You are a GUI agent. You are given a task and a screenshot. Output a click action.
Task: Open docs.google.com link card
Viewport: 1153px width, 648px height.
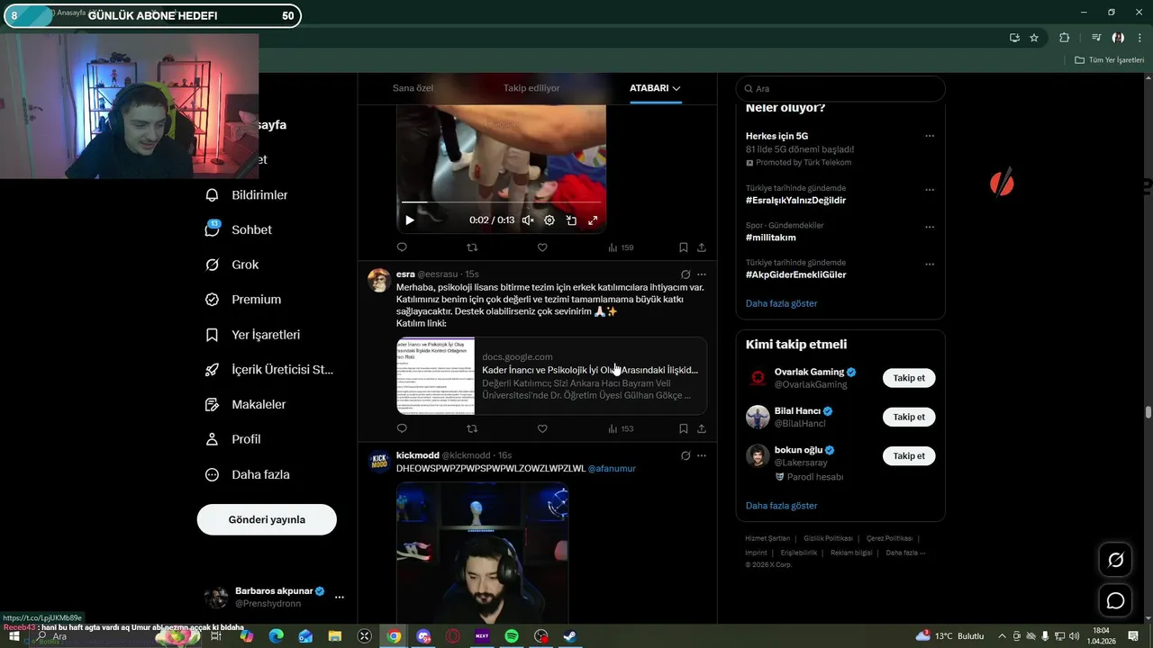(551, 375)
